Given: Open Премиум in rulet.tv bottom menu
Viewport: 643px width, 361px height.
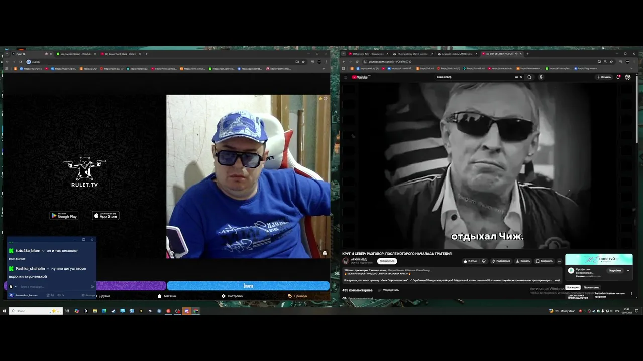Looking at the screenshot, I should [x=298, y=296].
